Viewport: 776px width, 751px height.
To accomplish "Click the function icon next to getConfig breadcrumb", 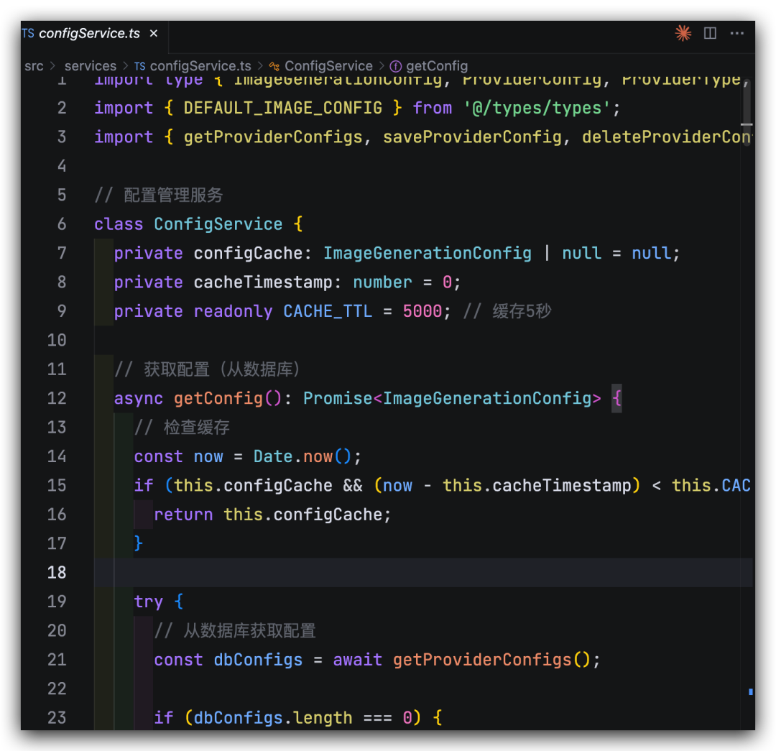I will [x=396, y=65].
